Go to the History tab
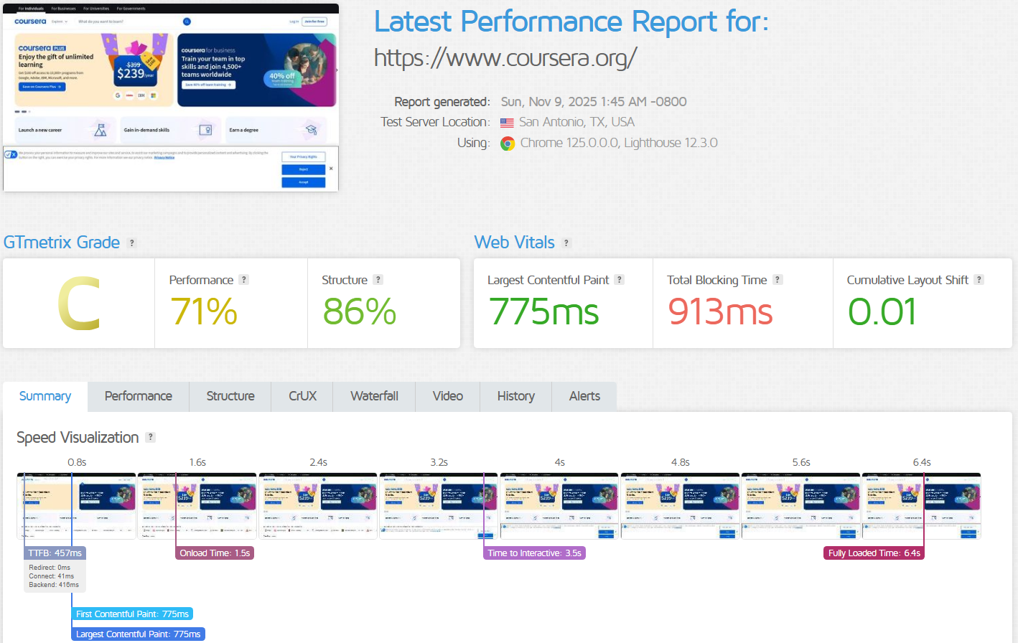Image resolution: width=1018 pixels, height=643 pixels. (x=515, y=396)
